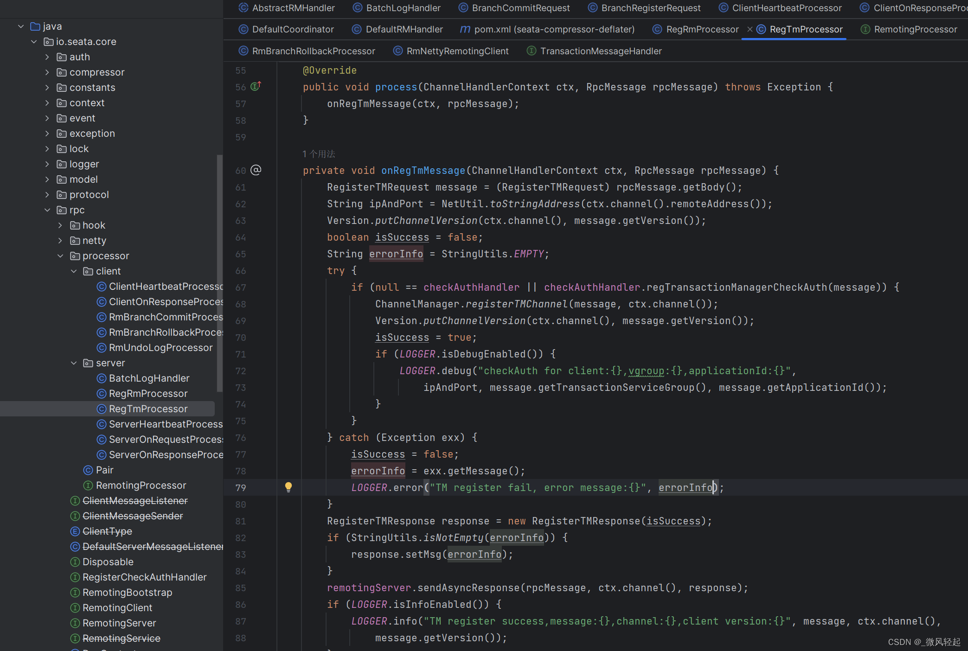Click the override gutter icon on line 56
The image size is (968, 651).
256,86
